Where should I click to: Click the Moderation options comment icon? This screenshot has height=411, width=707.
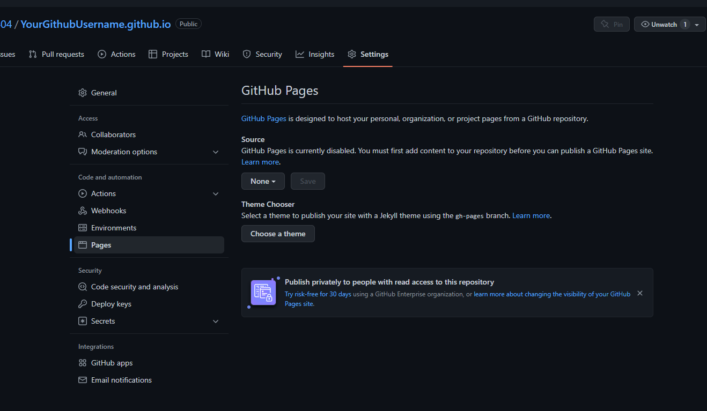point(83,152)
